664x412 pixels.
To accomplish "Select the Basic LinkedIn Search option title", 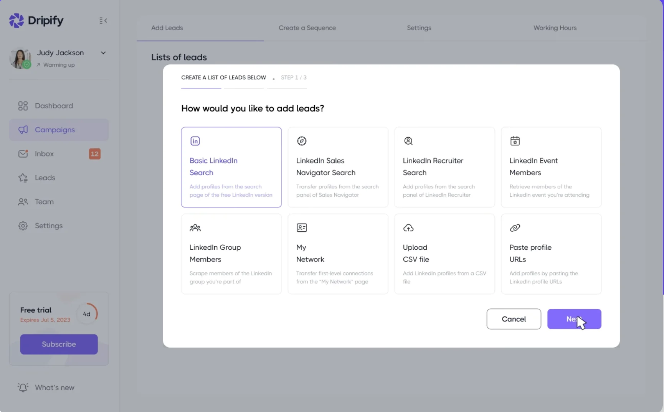I will pos(213,166).
